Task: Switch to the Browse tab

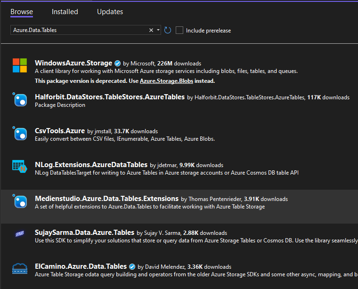Action: tap(22, 12)
